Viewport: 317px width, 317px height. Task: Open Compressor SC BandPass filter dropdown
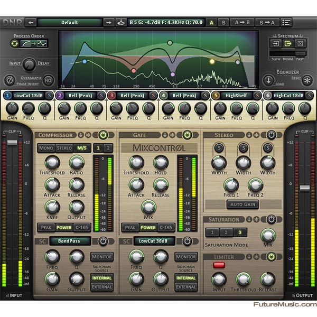pyautogui.click(x=69, y=241)
